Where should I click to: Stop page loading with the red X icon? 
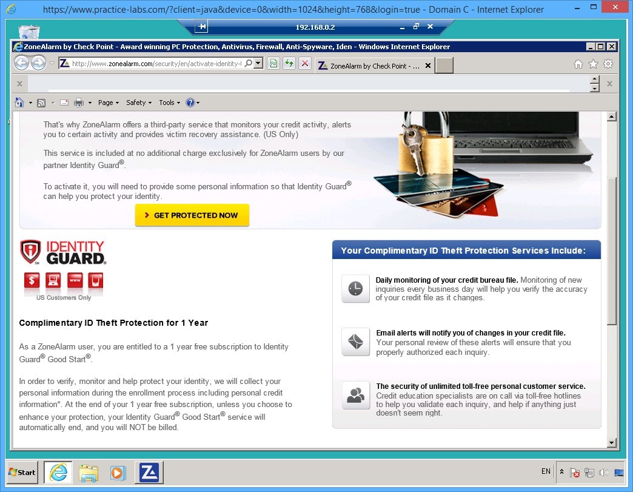[305, 63]
